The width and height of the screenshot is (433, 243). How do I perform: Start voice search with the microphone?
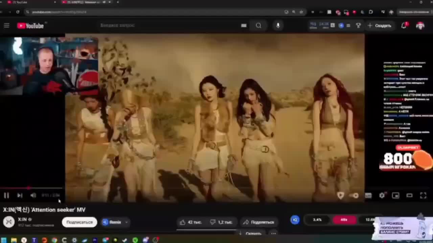pos(278,25)
